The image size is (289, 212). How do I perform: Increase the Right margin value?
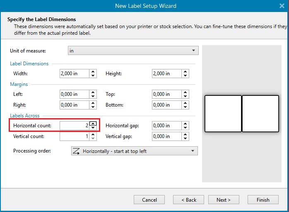93,103
